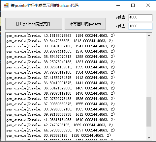
Task: Click line with 38.02661132813, 1355.00024414063
Action: (x=60, y=67)
